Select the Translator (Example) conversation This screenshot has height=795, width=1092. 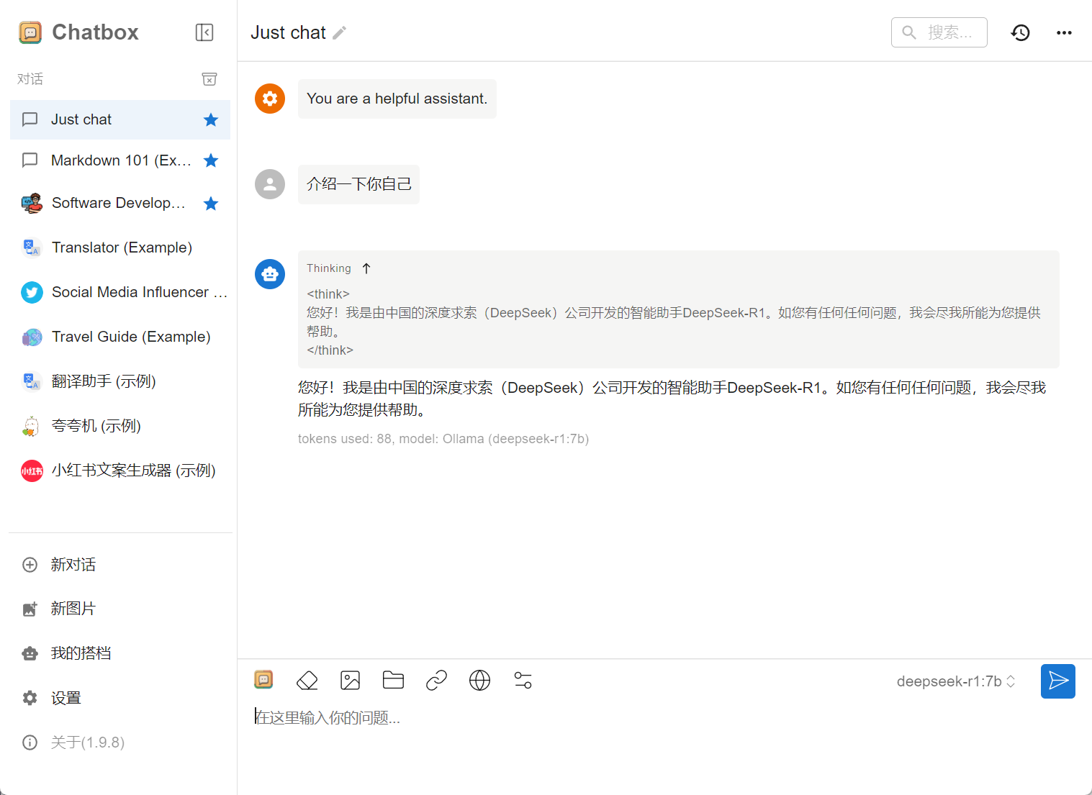tap(120, 247)
